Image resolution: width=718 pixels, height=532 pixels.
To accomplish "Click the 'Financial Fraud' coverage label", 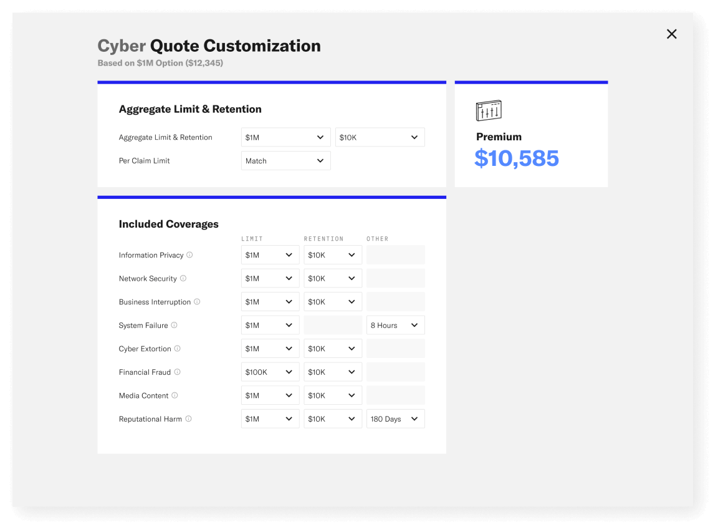I will pyautogui.click(x=145, y=372).
